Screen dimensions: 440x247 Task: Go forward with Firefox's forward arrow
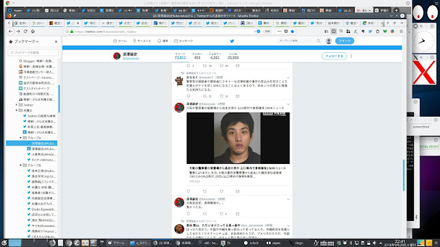click(x=18, y=32)
